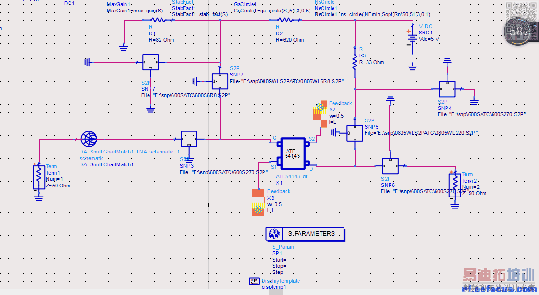This screenshot has width=539, height=295.
Task: Select the ground symbol under Term1
Action: click(x=39, y=198)
